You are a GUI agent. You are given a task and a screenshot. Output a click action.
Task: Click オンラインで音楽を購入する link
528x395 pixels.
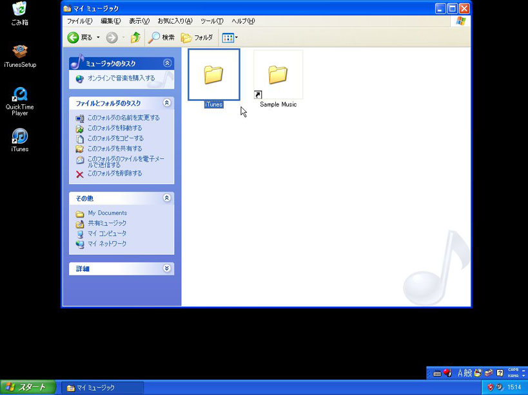[x=121, y=78]
